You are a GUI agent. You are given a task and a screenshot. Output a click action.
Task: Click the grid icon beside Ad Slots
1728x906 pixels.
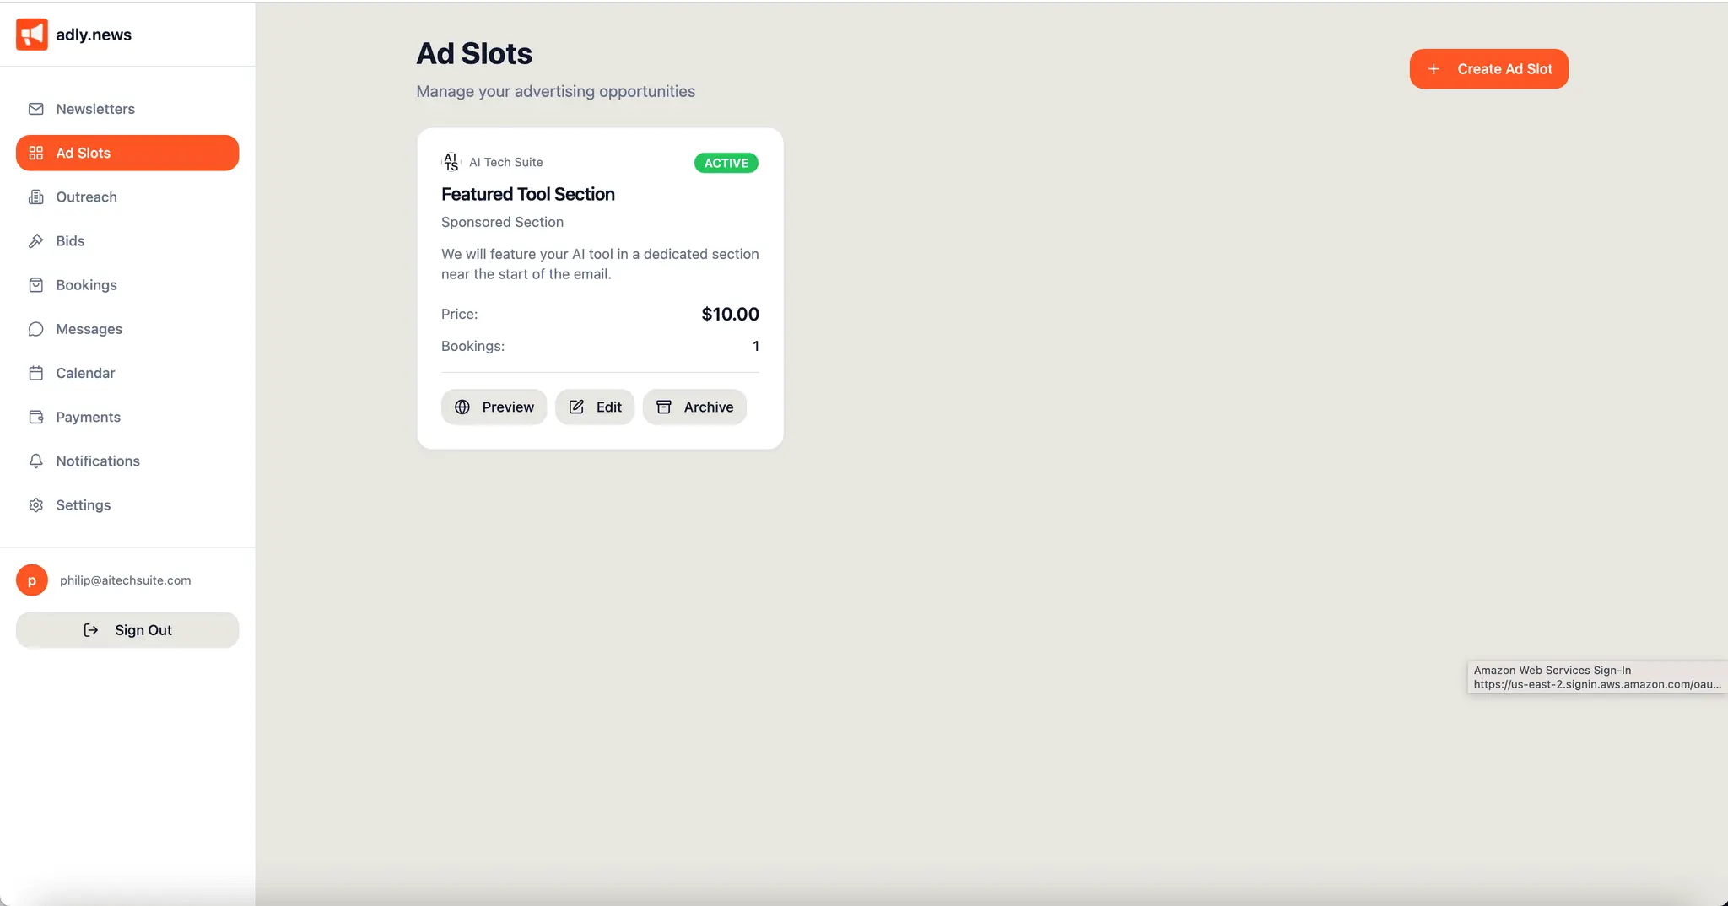click(x=35, y=153)
